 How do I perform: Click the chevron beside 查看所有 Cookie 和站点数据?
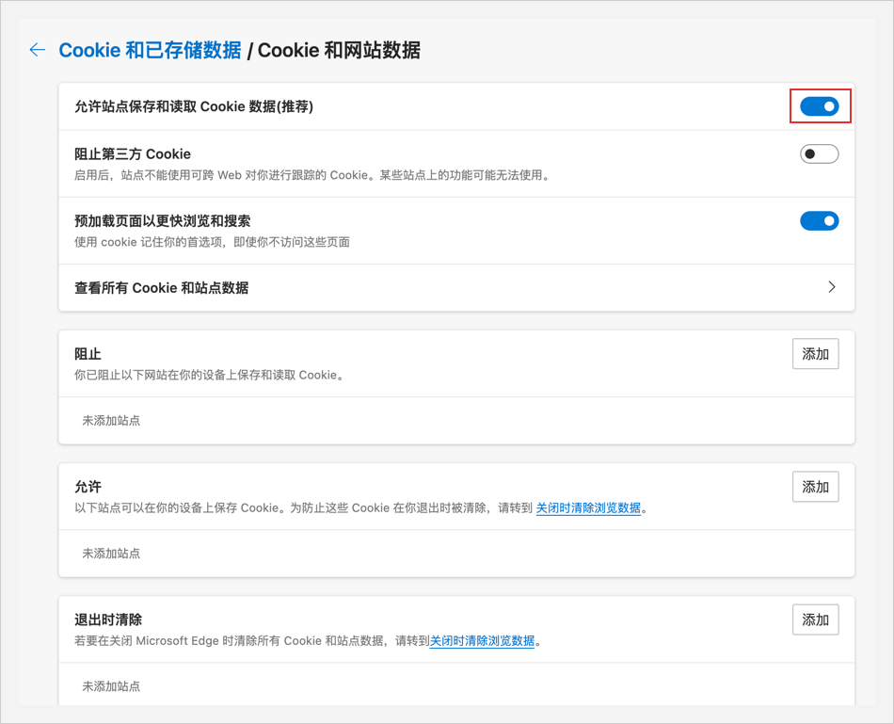click(x=831, y=287)
